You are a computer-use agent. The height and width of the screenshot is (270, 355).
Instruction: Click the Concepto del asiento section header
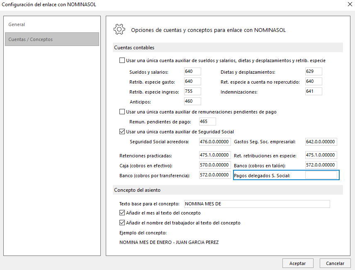[228, 190]
